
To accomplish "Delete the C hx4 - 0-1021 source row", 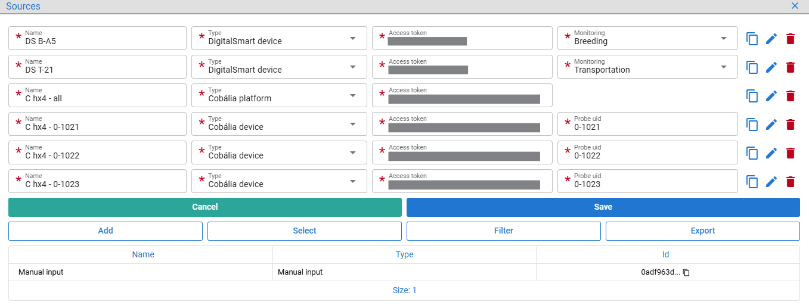I will pyautogui.click(x=791, y=125).
